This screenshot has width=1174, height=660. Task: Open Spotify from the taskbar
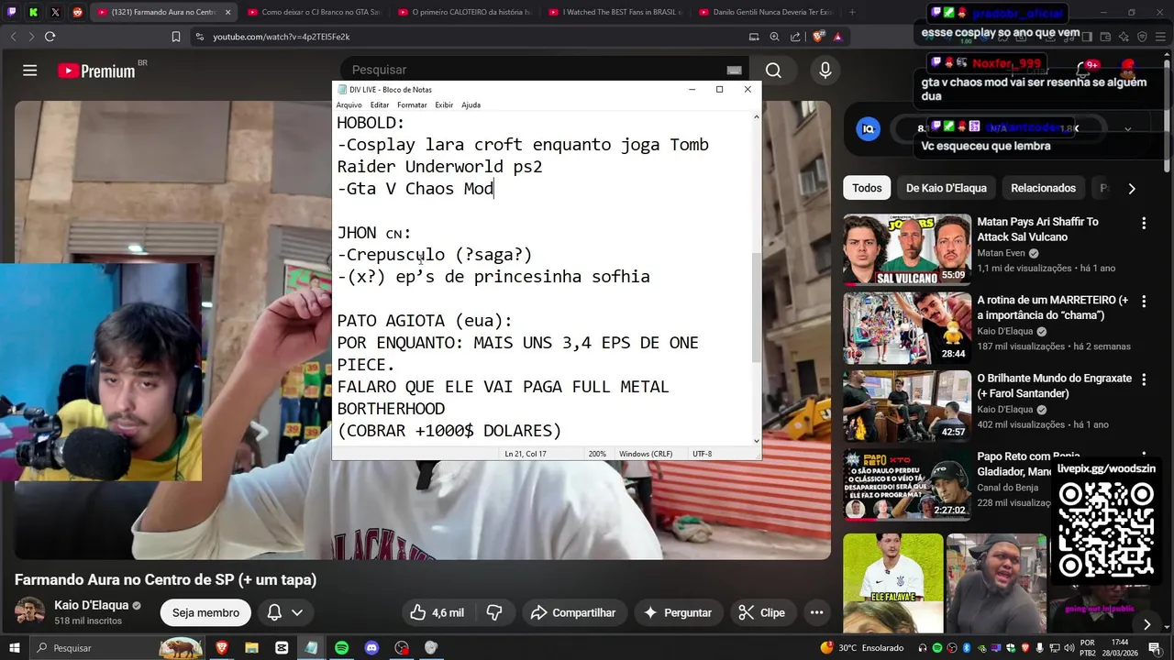click(x=341, y=648)
